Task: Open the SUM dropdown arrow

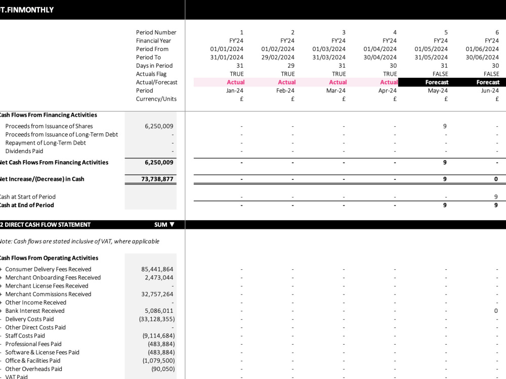Action: point(172,225)
